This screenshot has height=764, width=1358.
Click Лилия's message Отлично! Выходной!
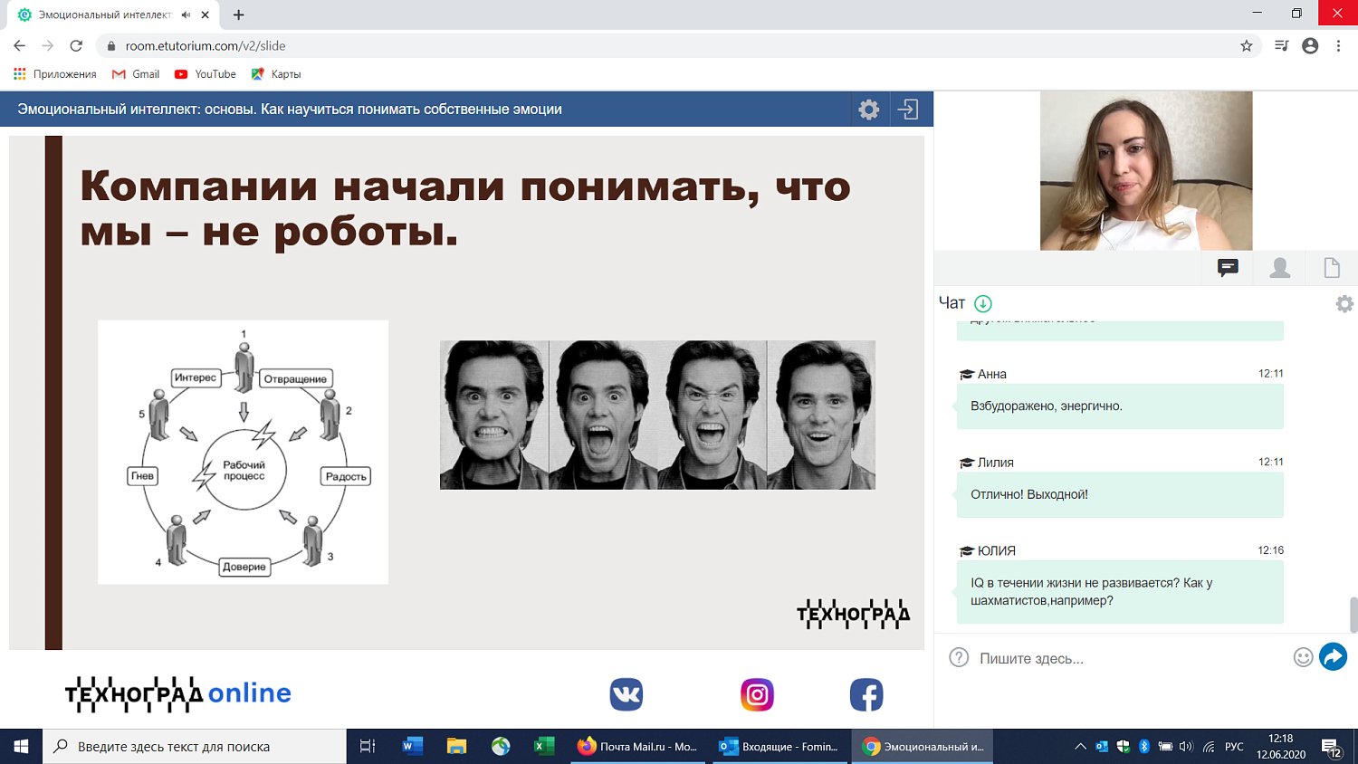[x=1120, y=494]
